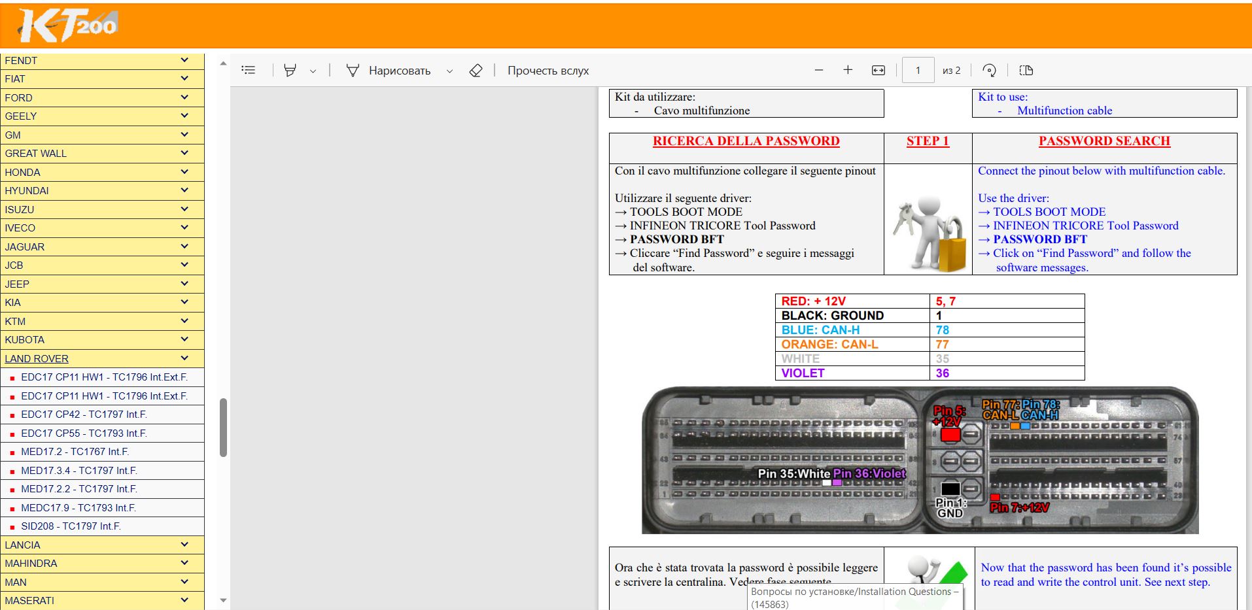The image size is (1252, 610).
Task: Open highlighter options dropdown arrow
Action: (x=313, y=71)
